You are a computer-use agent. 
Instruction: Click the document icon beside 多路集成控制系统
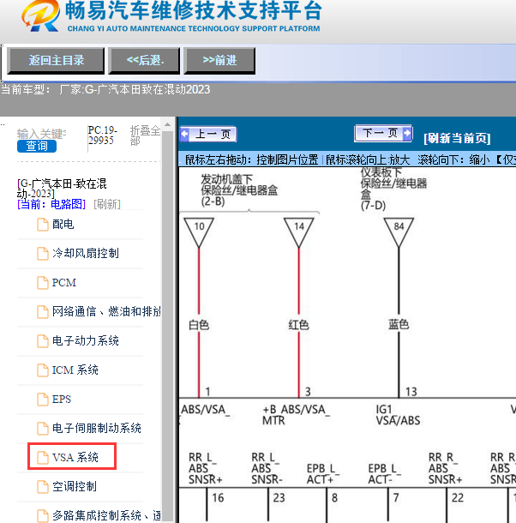43,516
